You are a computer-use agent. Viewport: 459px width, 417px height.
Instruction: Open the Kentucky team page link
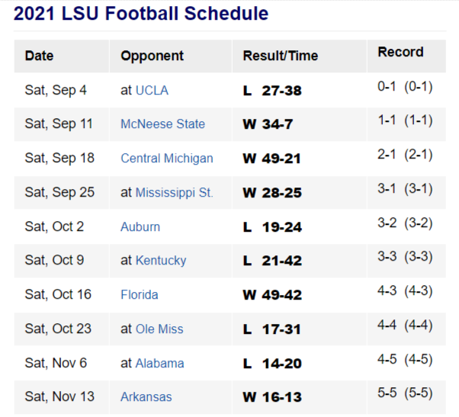coord(160,260)
